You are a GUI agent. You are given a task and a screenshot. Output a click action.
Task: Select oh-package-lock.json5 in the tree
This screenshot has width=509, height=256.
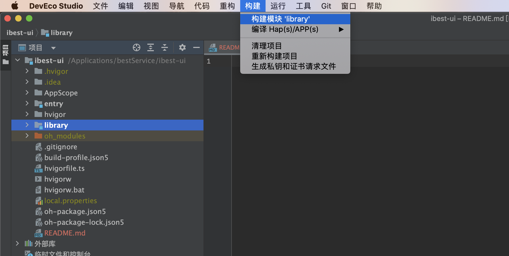click(84, 222)
